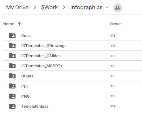Image resolution: width=142 pixels, height=116 pixels.
Task: Click the Owner column header
Action: [x=116, y=24]
